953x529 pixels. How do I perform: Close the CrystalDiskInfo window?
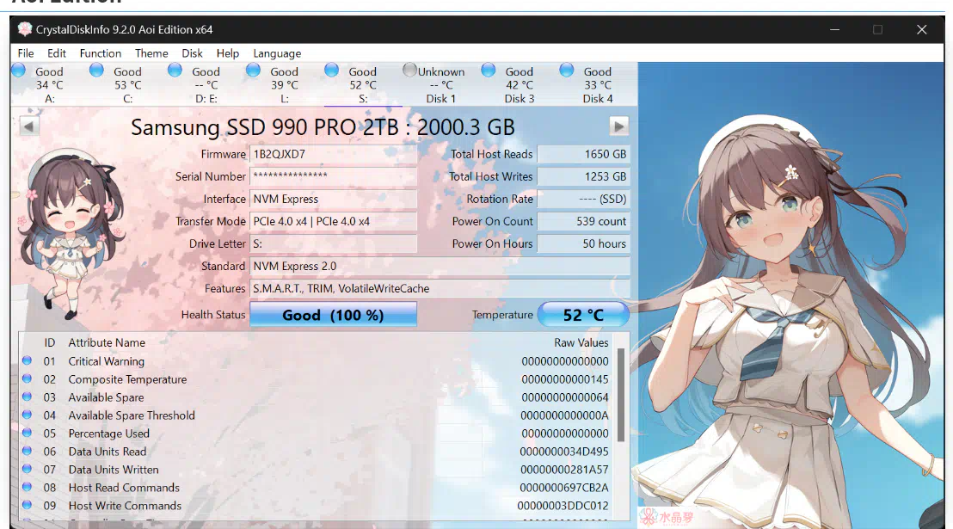[x=922, y=29]
